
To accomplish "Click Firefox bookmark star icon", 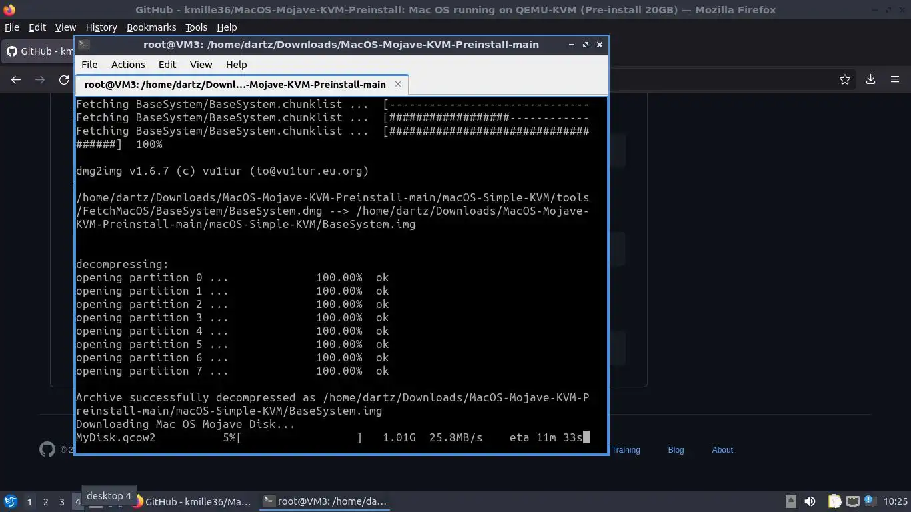I will click(x=845, y=79).
